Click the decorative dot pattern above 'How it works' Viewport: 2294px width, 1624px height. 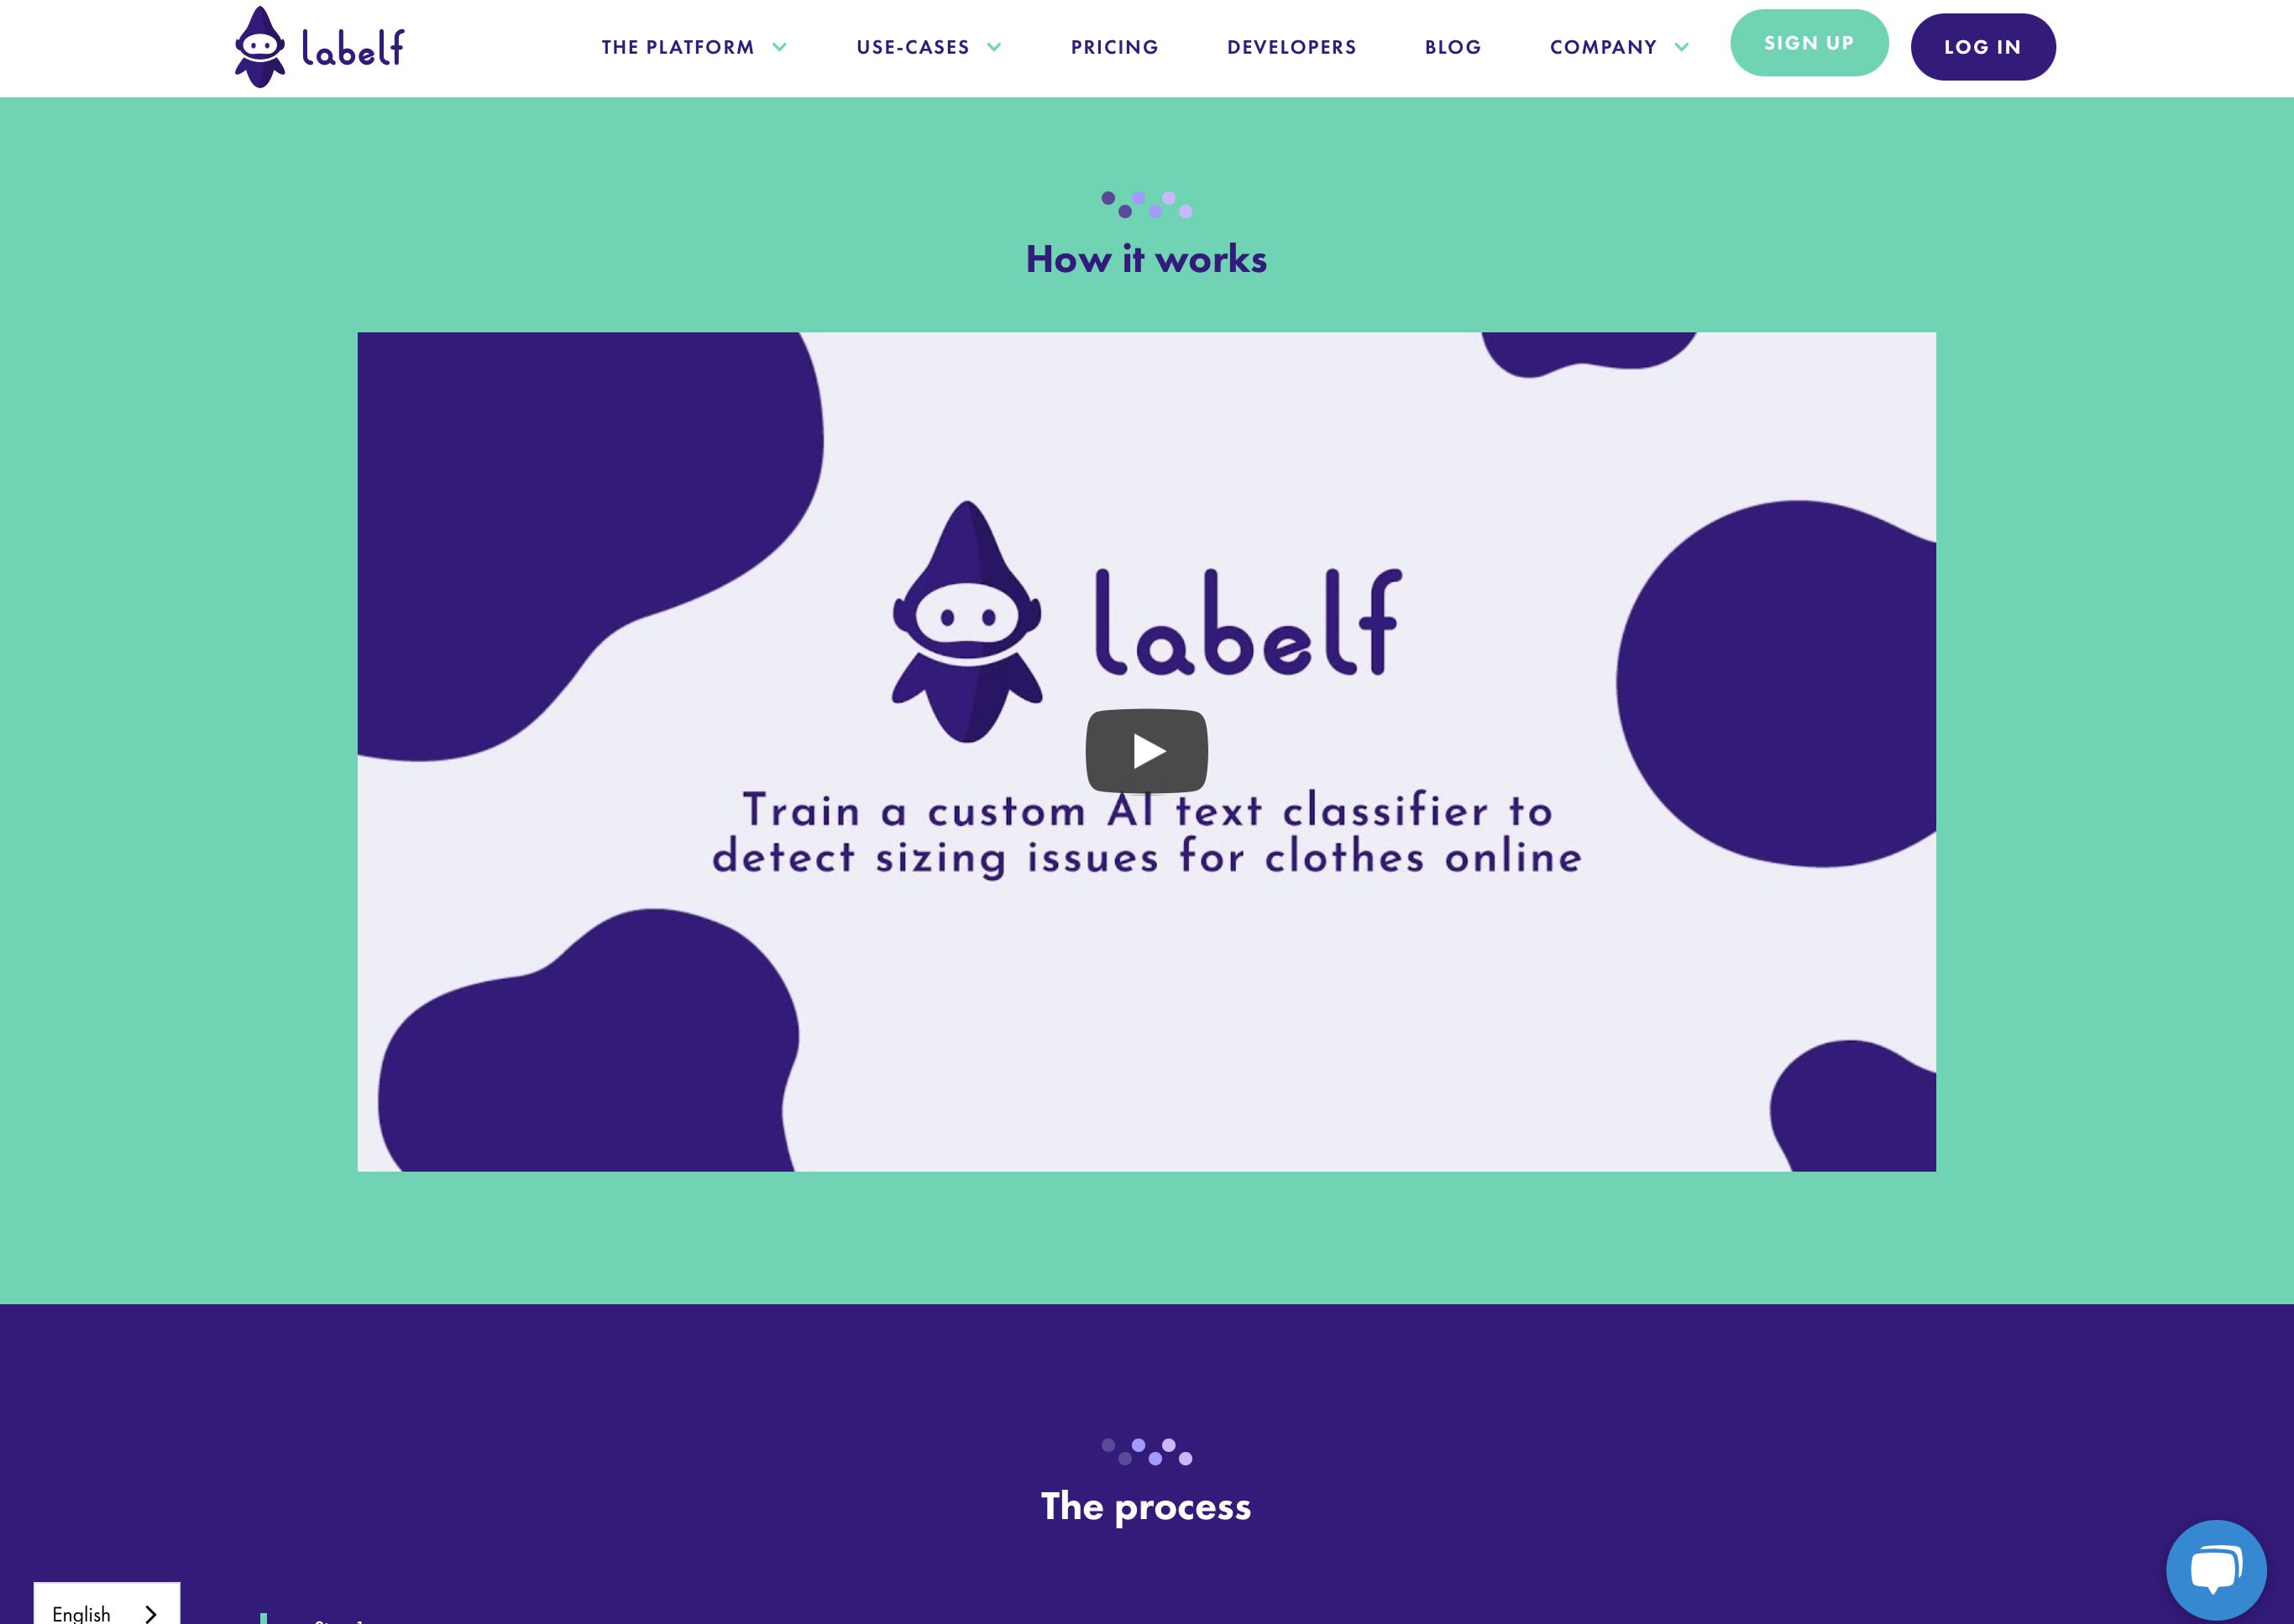1146,204
